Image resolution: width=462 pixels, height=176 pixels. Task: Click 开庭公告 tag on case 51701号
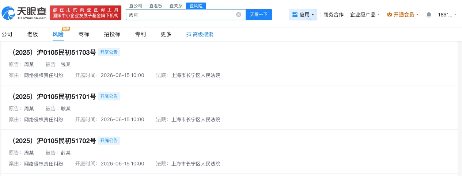pos(109,96)
